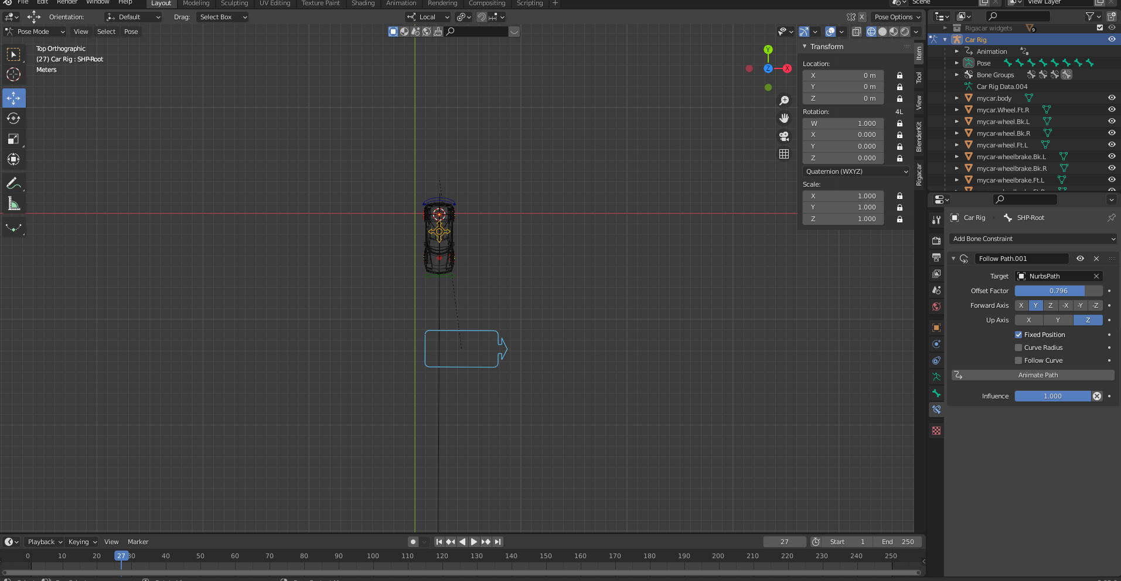The image size is (1121, 581).
Task: Click the Animate Path button
Action: (x=1033, y=375)
